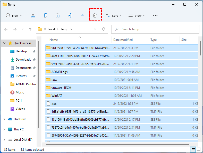Click the Cut scissors icon

tap(33, 15)
